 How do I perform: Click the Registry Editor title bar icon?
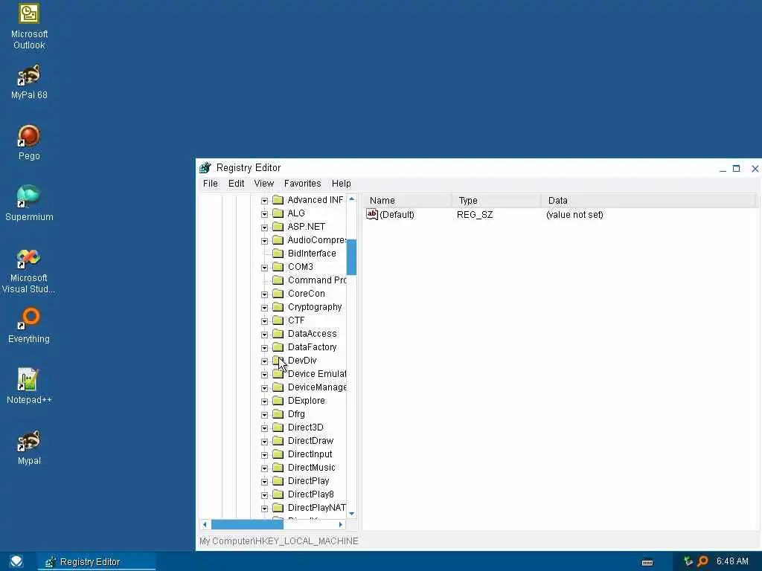click(205, 168)
